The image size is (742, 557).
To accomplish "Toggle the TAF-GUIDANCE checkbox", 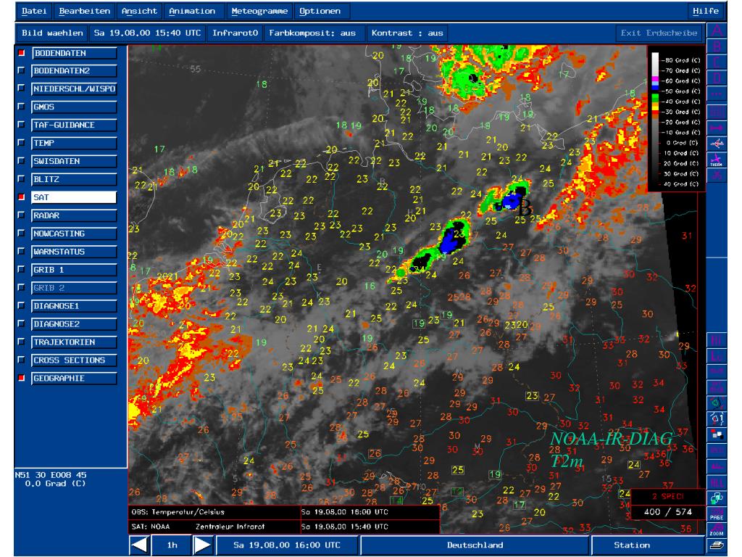I will coord(21,124).
